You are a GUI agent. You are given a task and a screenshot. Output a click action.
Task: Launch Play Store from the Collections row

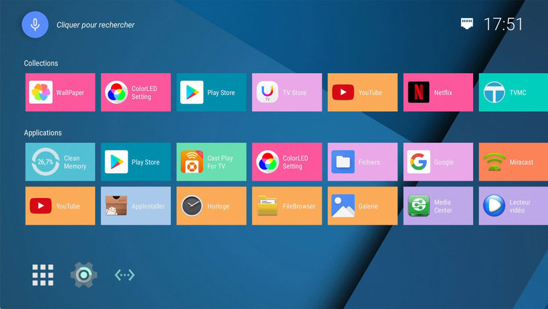point(211,92)
